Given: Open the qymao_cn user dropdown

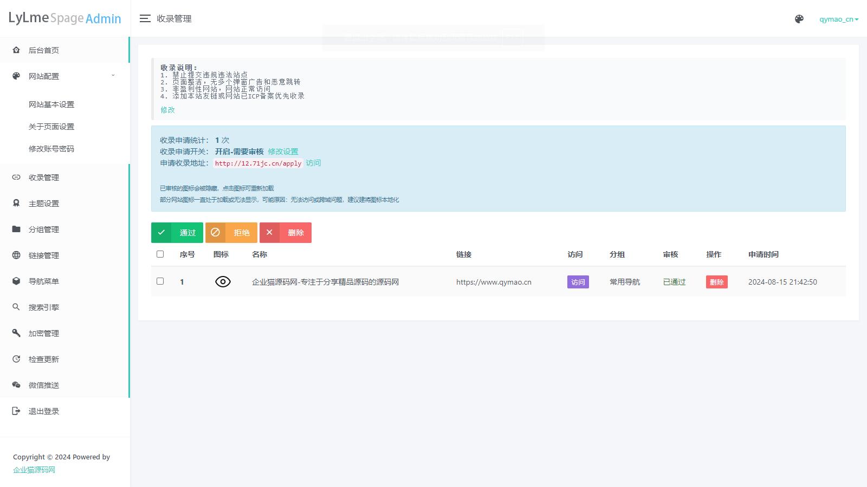Looking at the screenshot, I should (x=838, y=19).
